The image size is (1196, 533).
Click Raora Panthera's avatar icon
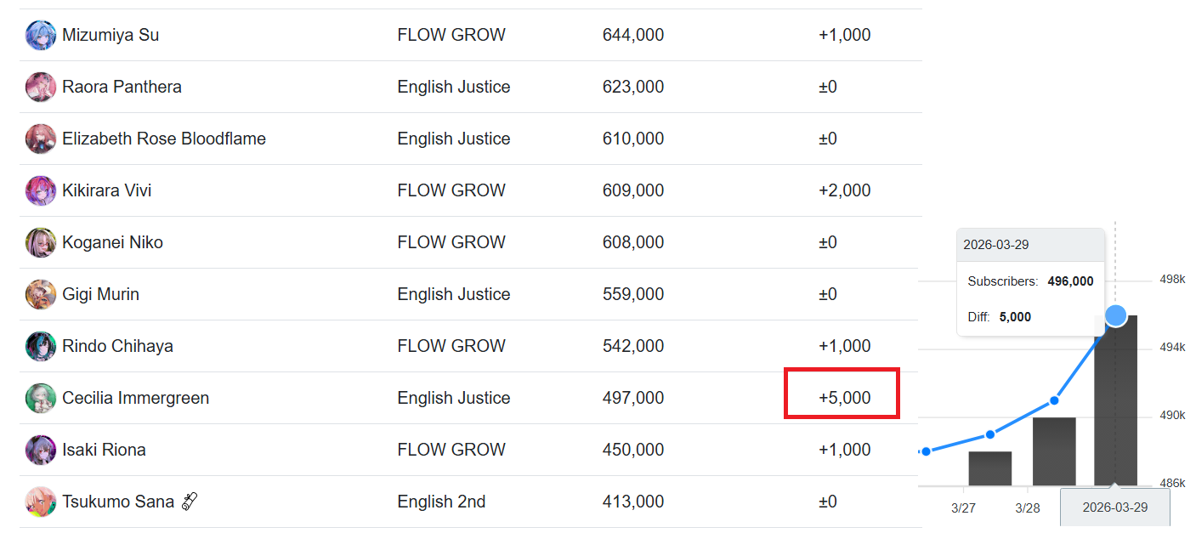tap(41, 88)
